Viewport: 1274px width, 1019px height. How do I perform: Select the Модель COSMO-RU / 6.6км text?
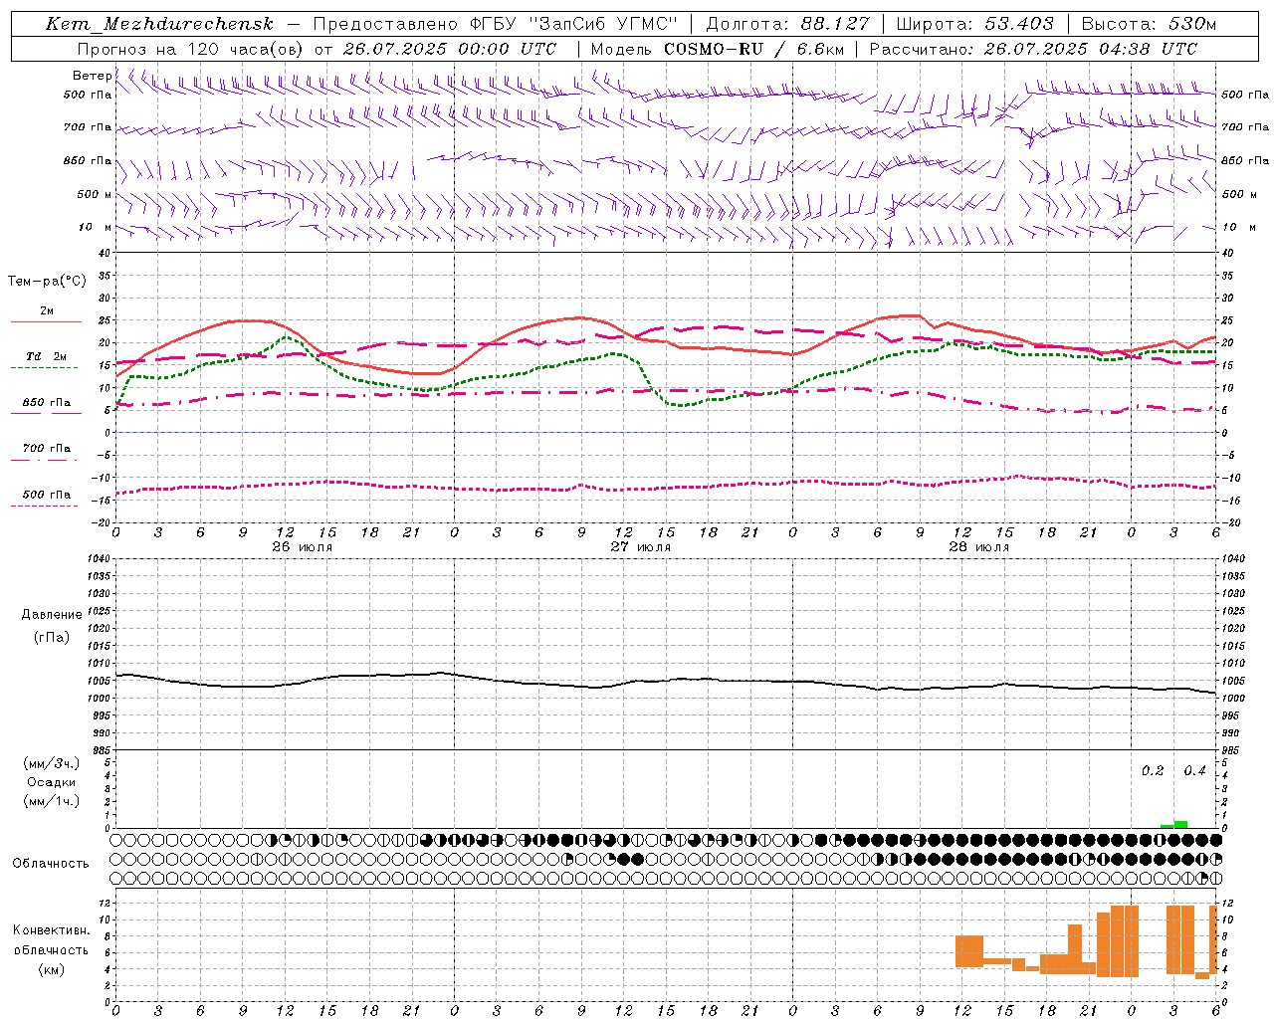click(x=718, y=48)
